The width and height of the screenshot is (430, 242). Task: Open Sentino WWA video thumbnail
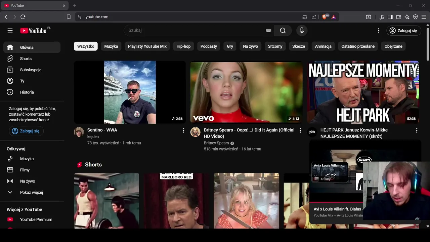(130, 92)
